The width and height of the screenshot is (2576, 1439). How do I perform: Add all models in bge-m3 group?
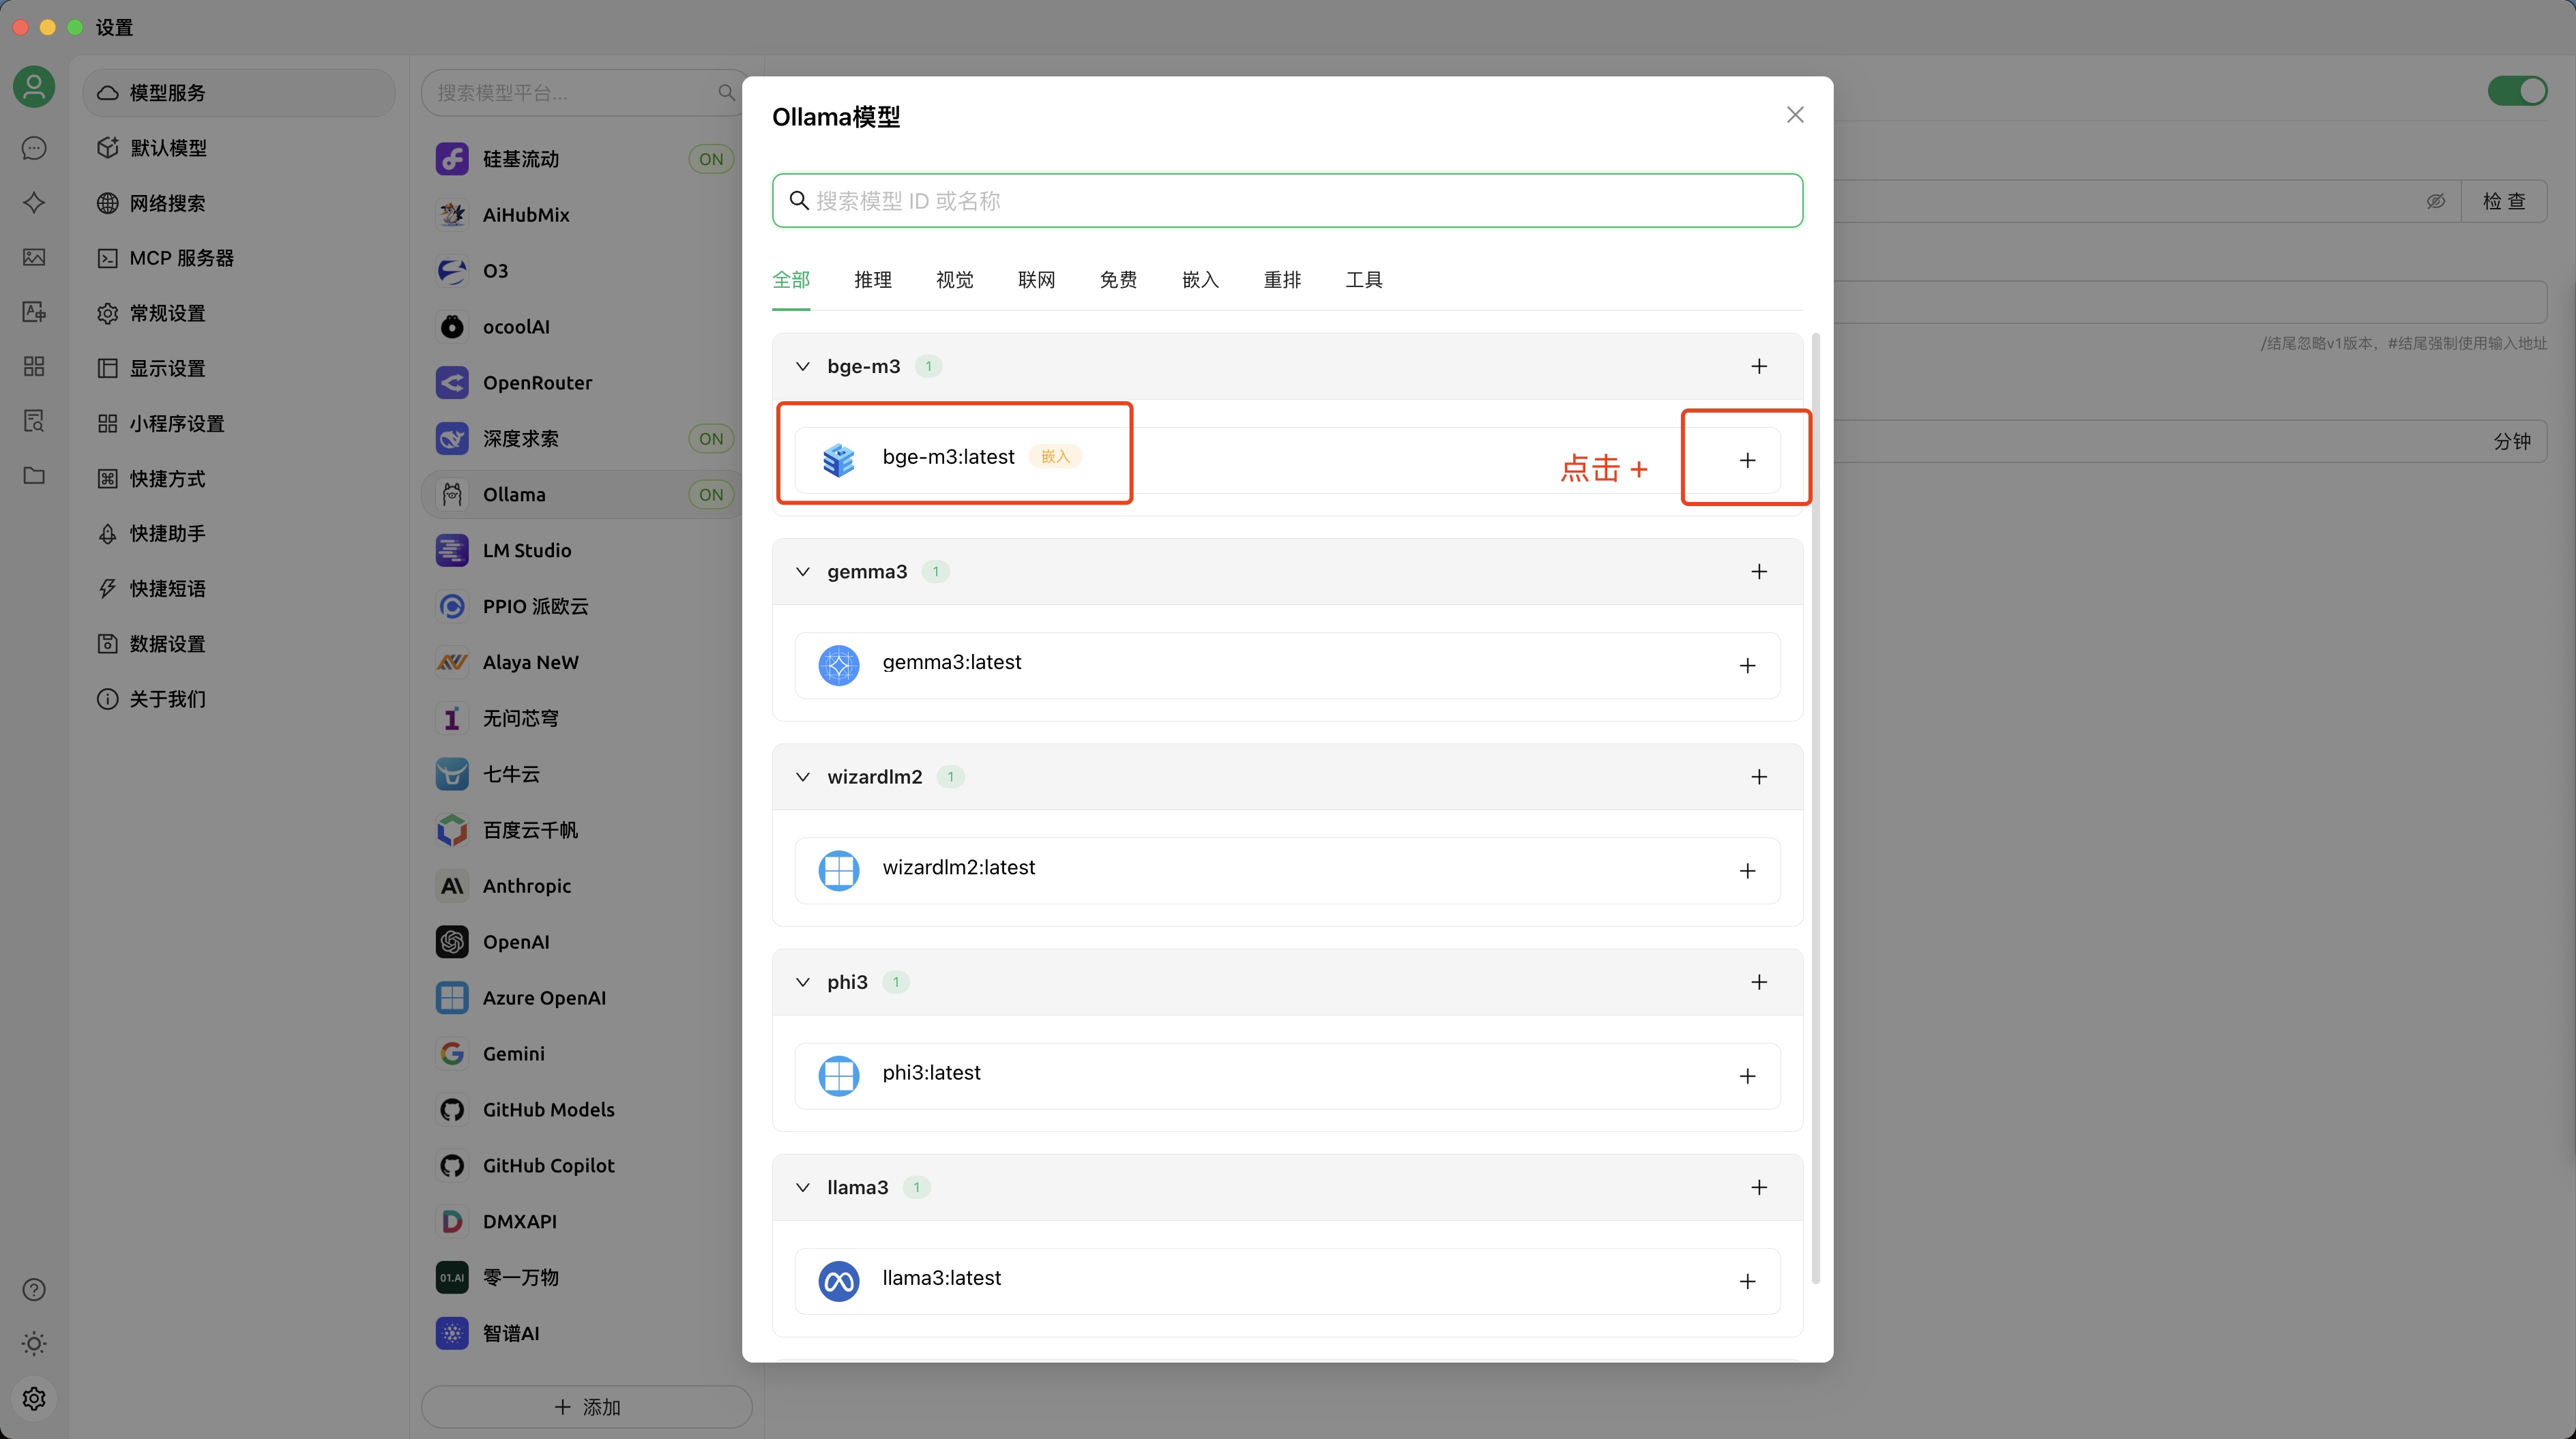pyautogui.click(x=1759, y=366)
